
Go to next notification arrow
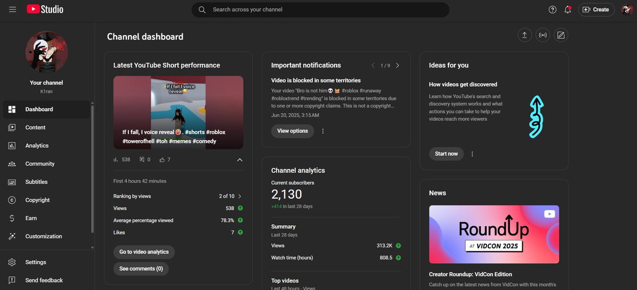pyautogui.click(x=398, y=65)
